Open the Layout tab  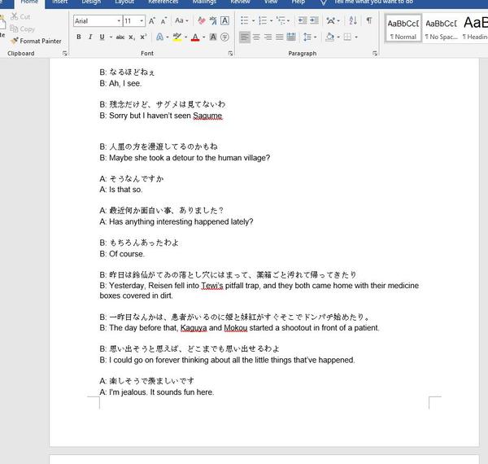124,2
